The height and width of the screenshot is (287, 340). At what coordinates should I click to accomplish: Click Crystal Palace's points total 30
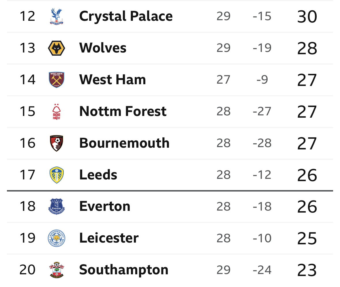coord(307,17)
